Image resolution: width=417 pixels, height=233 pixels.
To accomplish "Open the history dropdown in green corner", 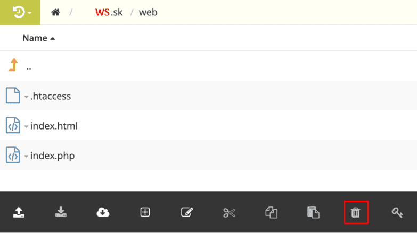I will point(20,12).
